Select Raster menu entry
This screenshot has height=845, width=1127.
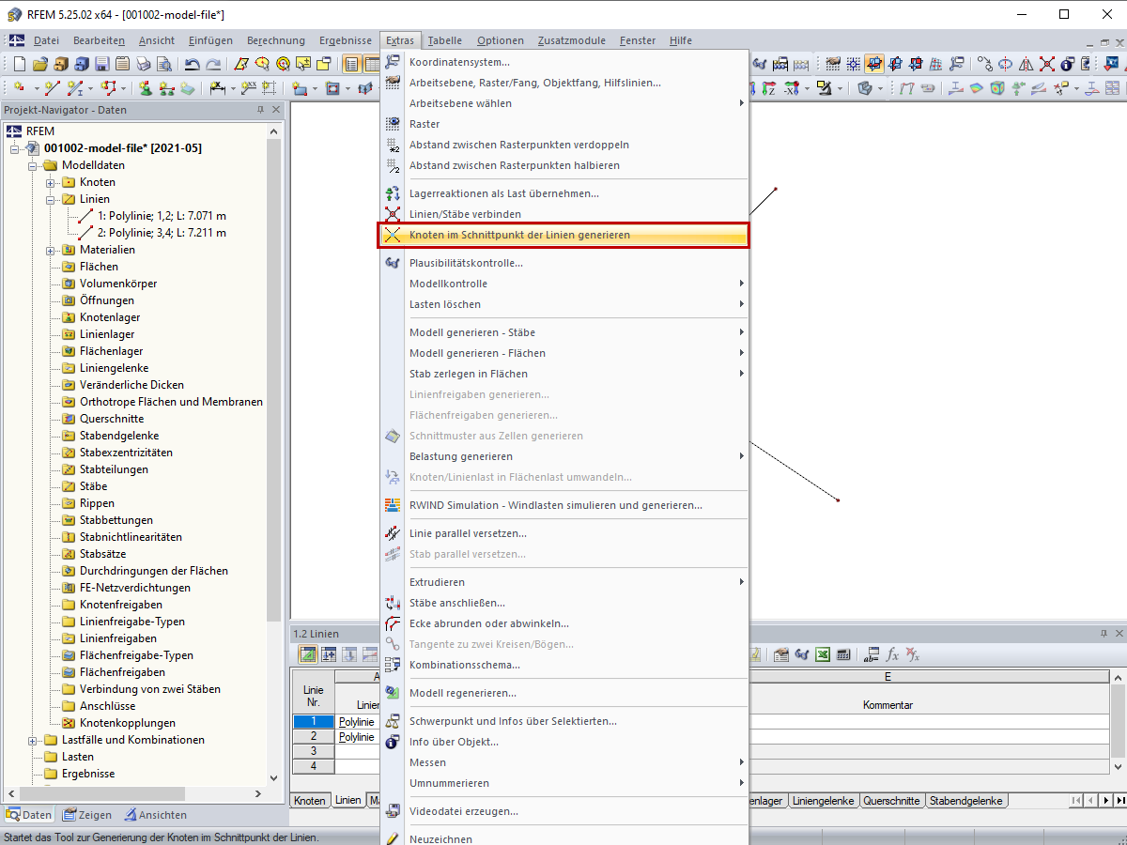point(564,124)
